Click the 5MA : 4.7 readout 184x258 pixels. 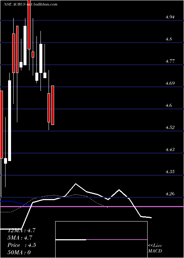point(20,238)
